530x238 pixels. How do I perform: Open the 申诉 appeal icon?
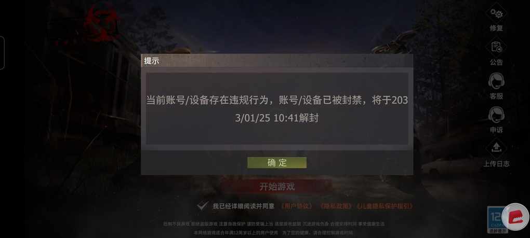pyautogui.click(x=496, y=115)
